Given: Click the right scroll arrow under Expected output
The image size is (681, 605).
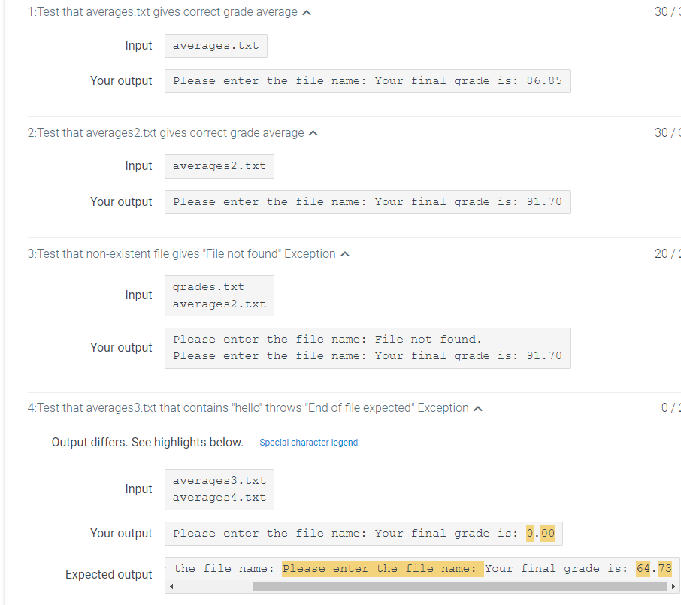Looking at the screenshot, I should click(x=674, y=585).
